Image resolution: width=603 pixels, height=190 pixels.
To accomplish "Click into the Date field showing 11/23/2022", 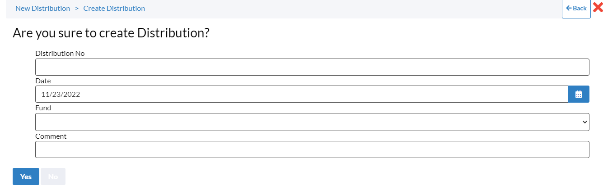I will click(301, 94).
